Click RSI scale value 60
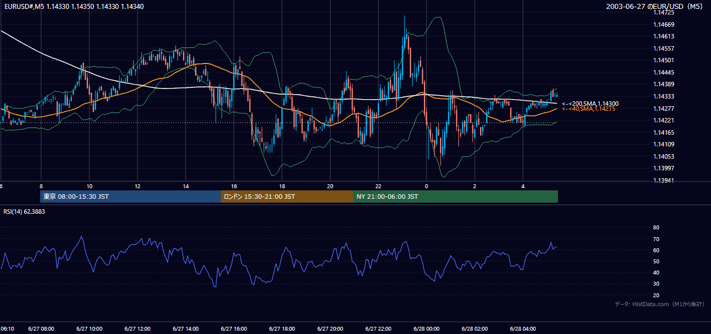 pos(656,250)
